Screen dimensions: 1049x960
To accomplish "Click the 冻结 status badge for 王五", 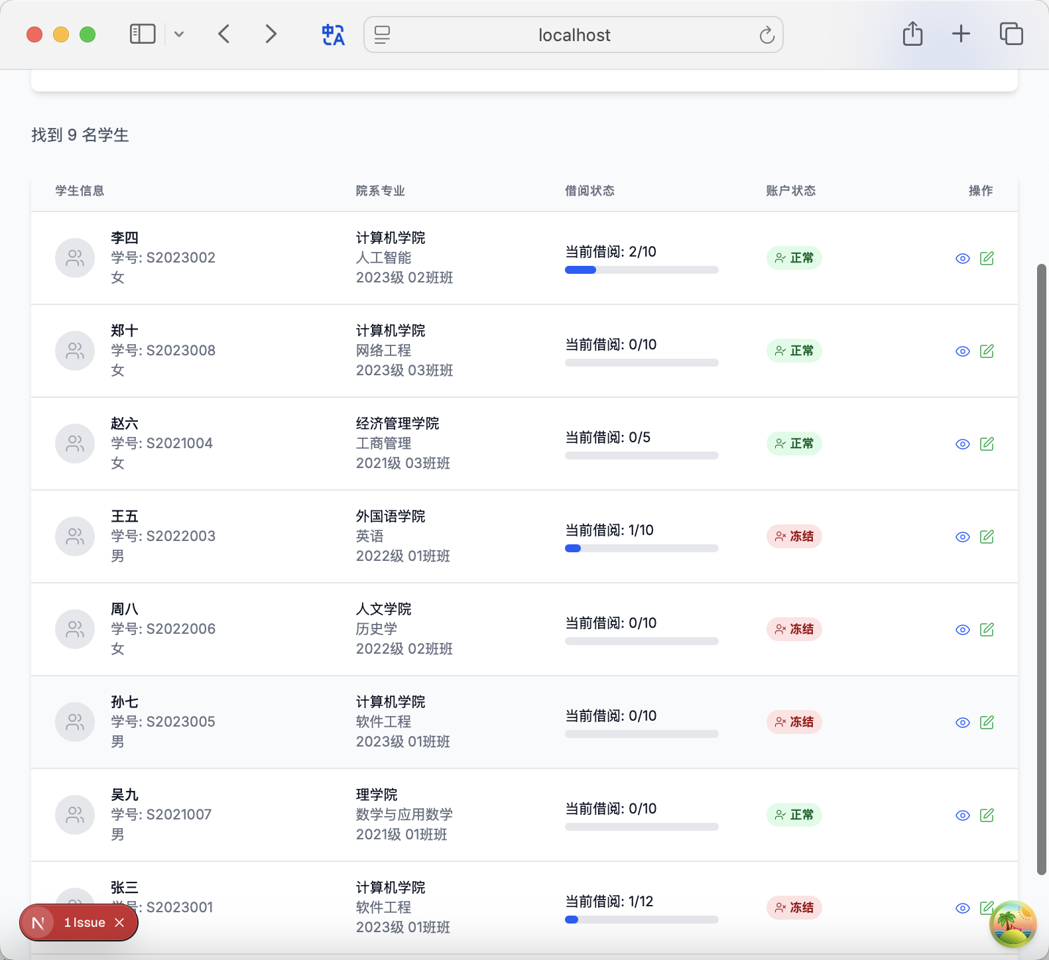I will 794,536.
